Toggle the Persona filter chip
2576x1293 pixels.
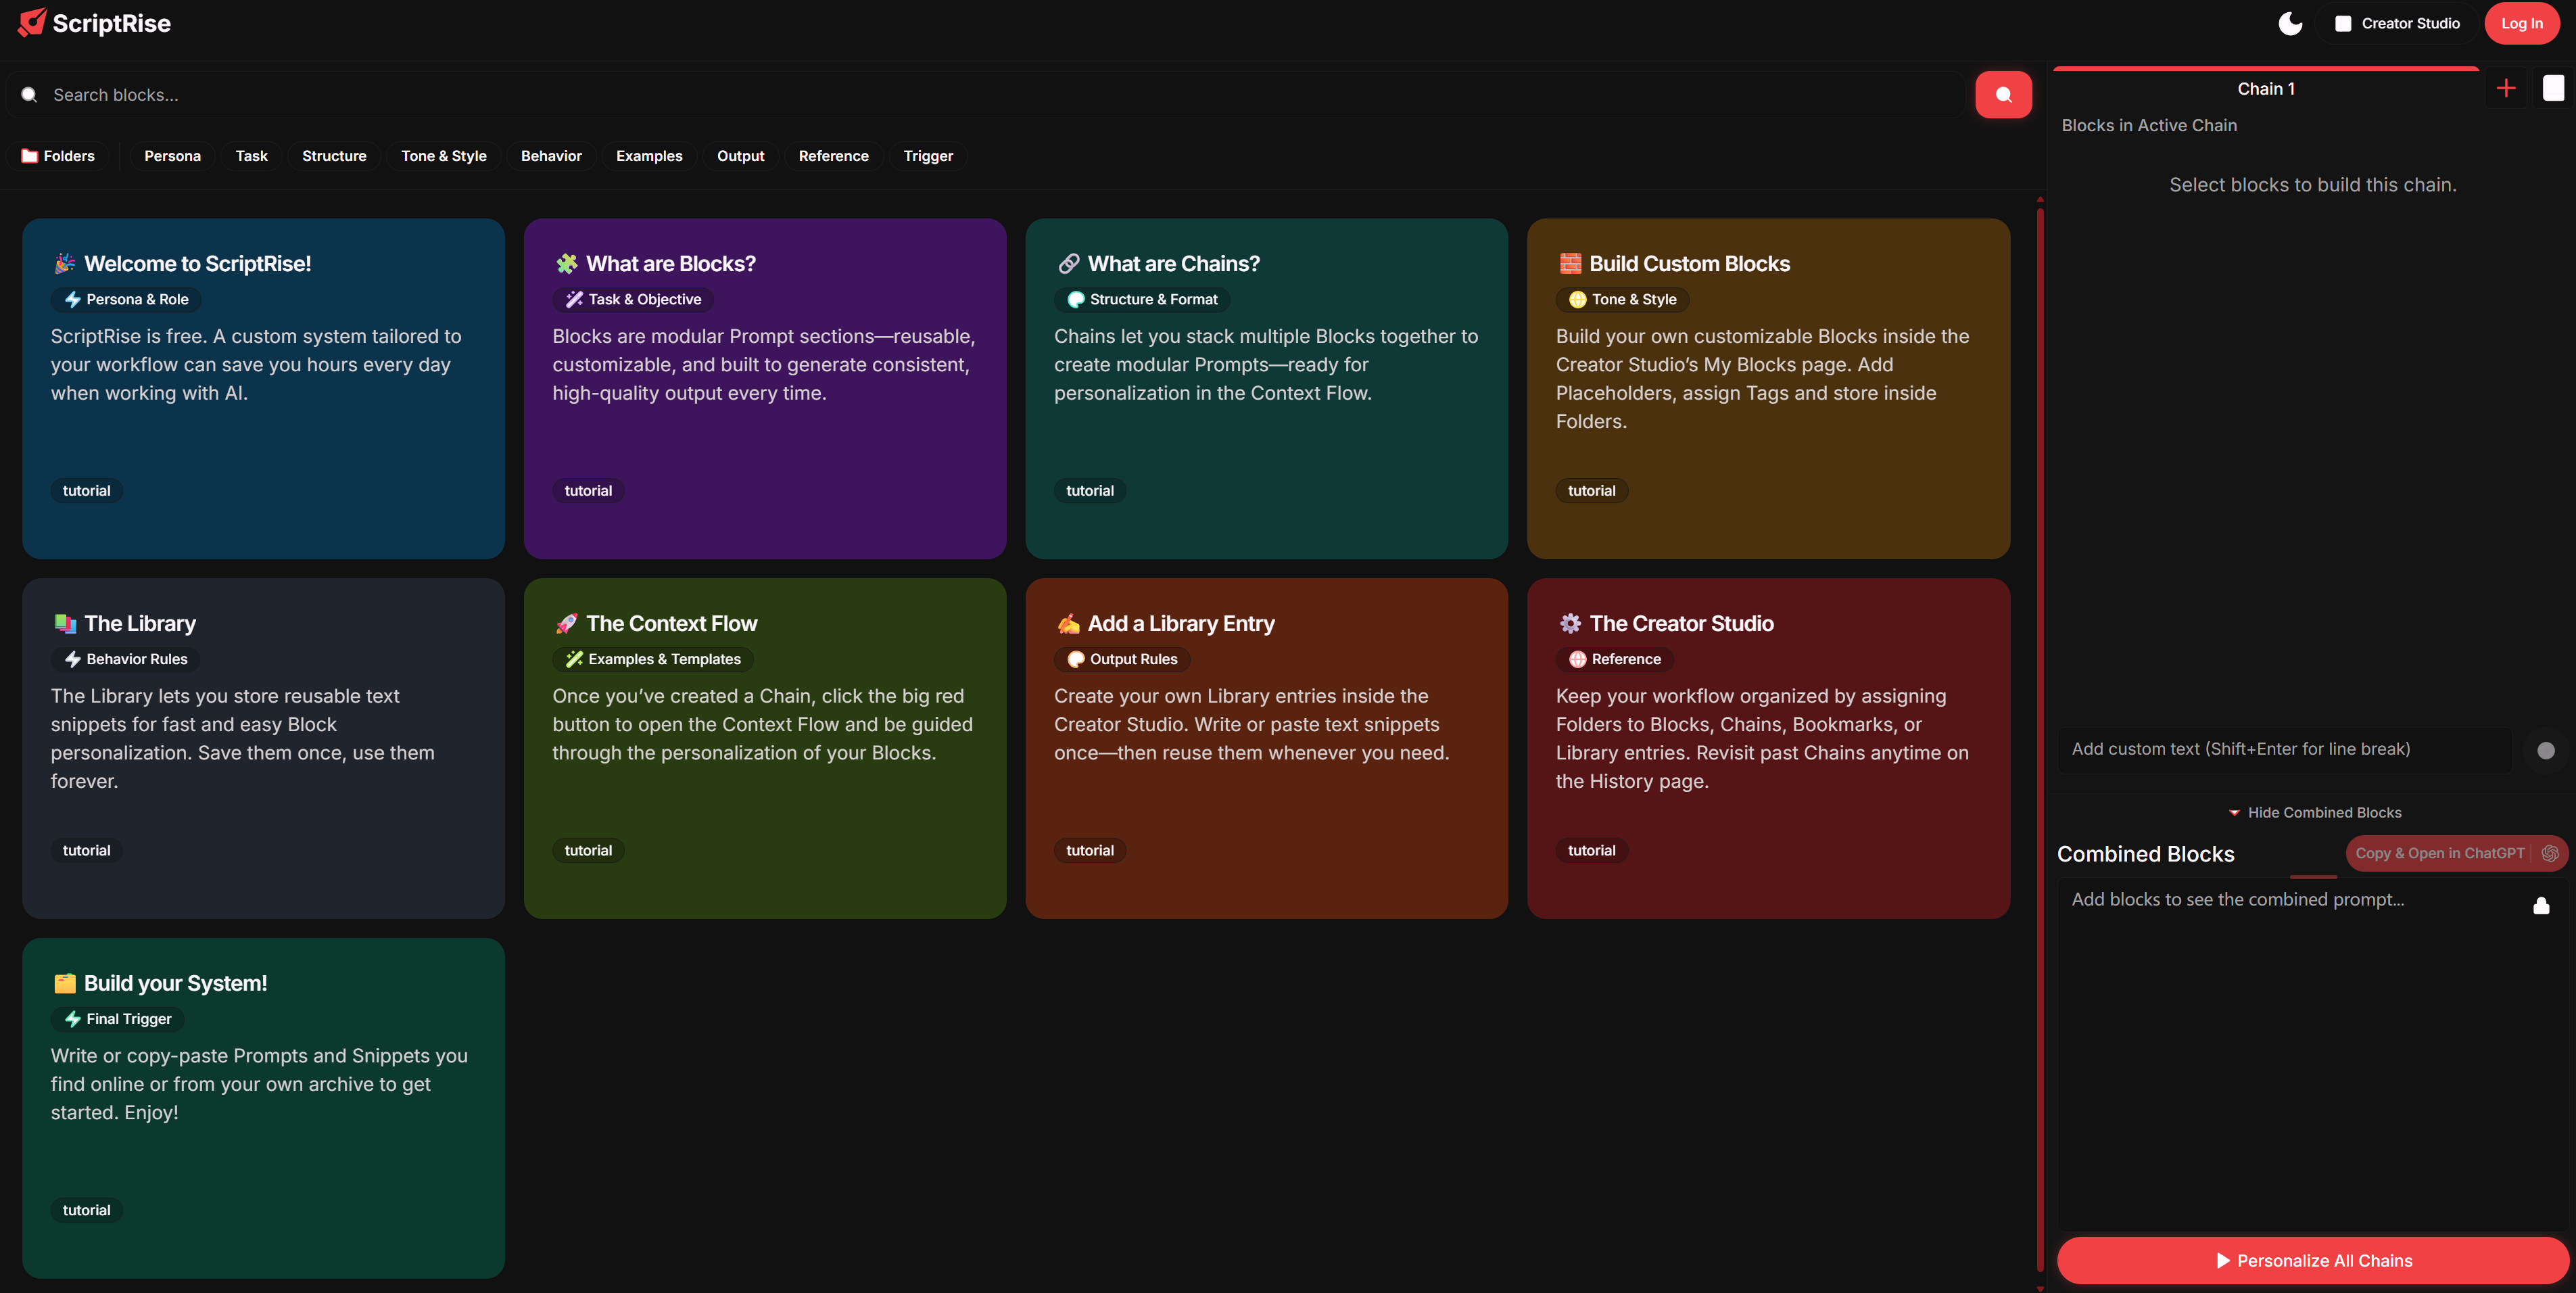172,156
